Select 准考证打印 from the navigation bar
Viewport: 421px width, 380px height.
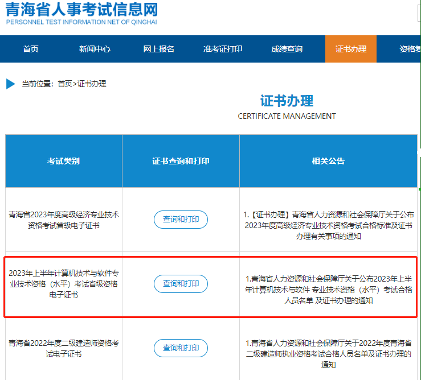click(x=223, y=49)
